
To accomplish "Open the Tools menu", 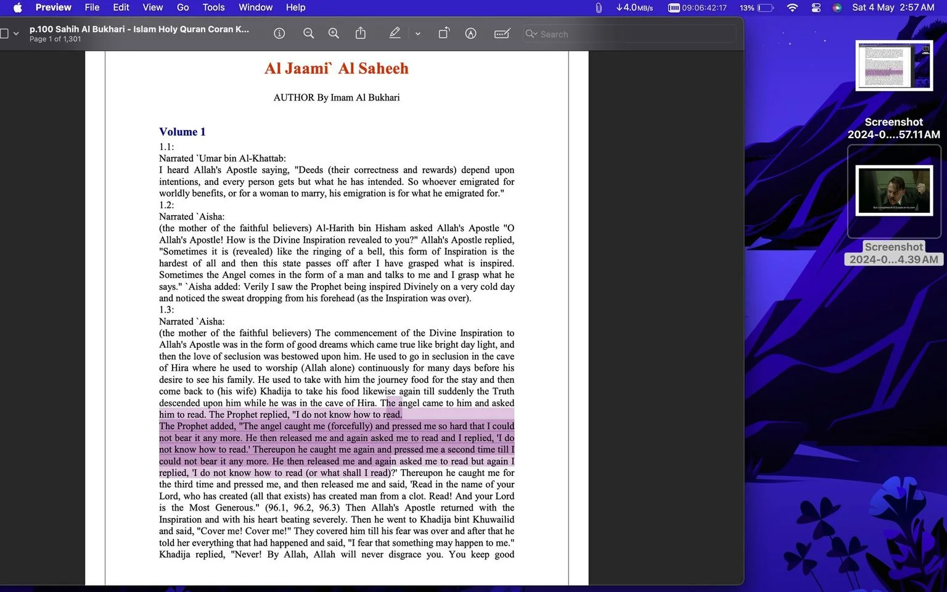I will [x=213, y=7].
